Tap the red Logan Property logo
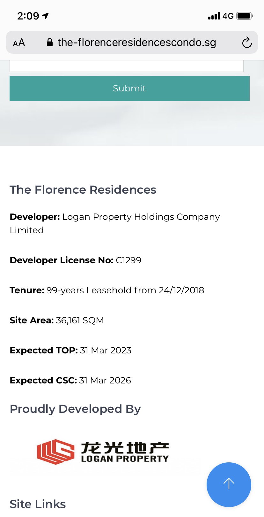This screenshot has width=264, height=517. tap(55, 451)
